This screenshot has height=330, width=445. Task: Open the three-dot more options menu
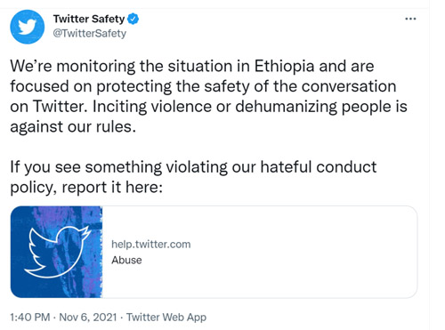pyautogui.click(x=410, y=19)
